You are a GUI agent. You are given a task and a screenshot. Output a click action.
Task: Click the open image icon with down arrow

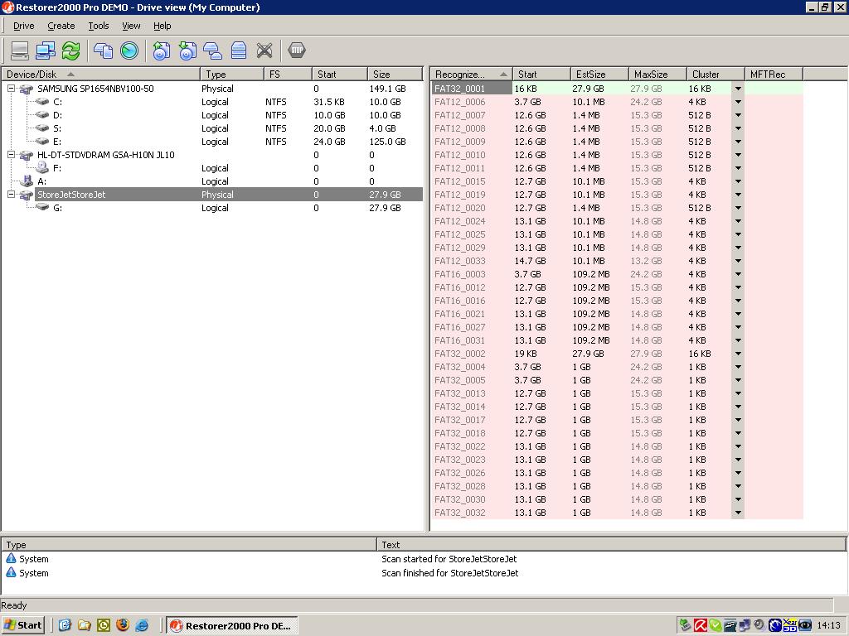click(x=187, y=51)
